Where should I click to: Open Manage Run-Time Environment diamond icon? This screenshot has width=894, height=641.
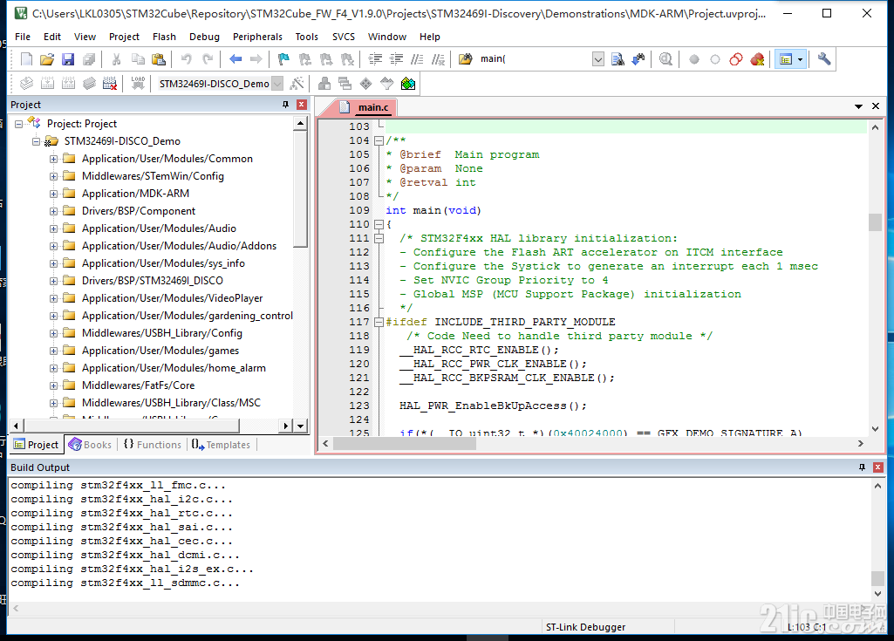click(x=366, y=84)
